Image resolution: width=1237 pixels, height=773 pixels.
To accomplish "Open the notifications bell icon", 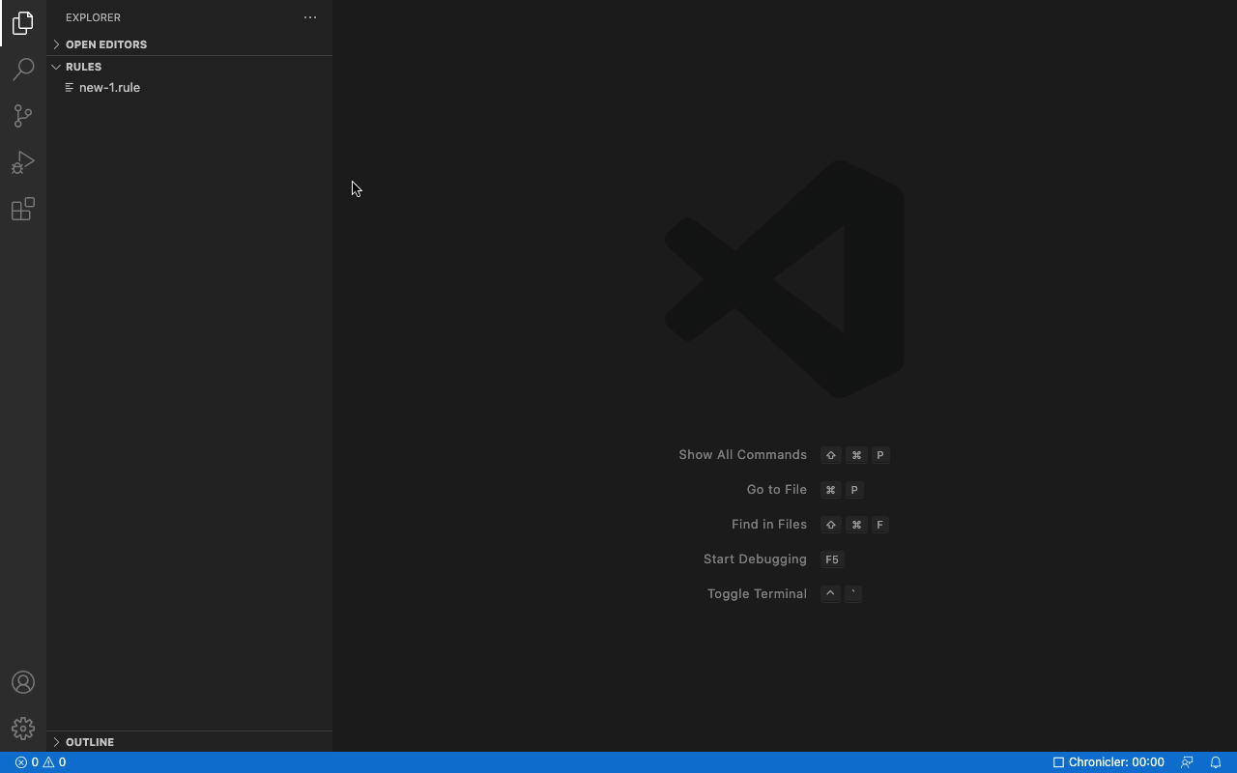I will (x=1216, y=762).
